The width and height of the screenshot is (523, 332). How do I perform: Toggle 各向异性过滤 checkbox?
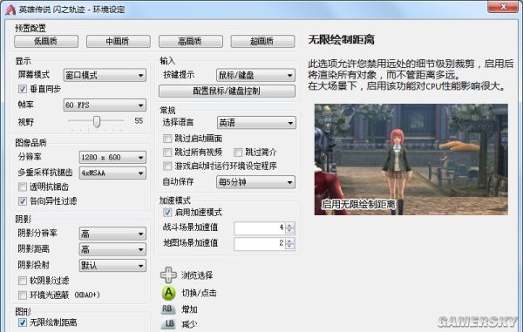tap(23, 201)
